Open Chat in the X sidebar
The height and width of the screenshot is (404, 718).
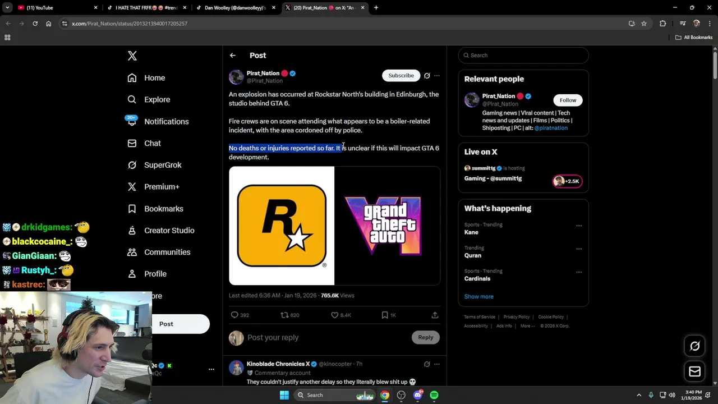(x=144, y=143)
